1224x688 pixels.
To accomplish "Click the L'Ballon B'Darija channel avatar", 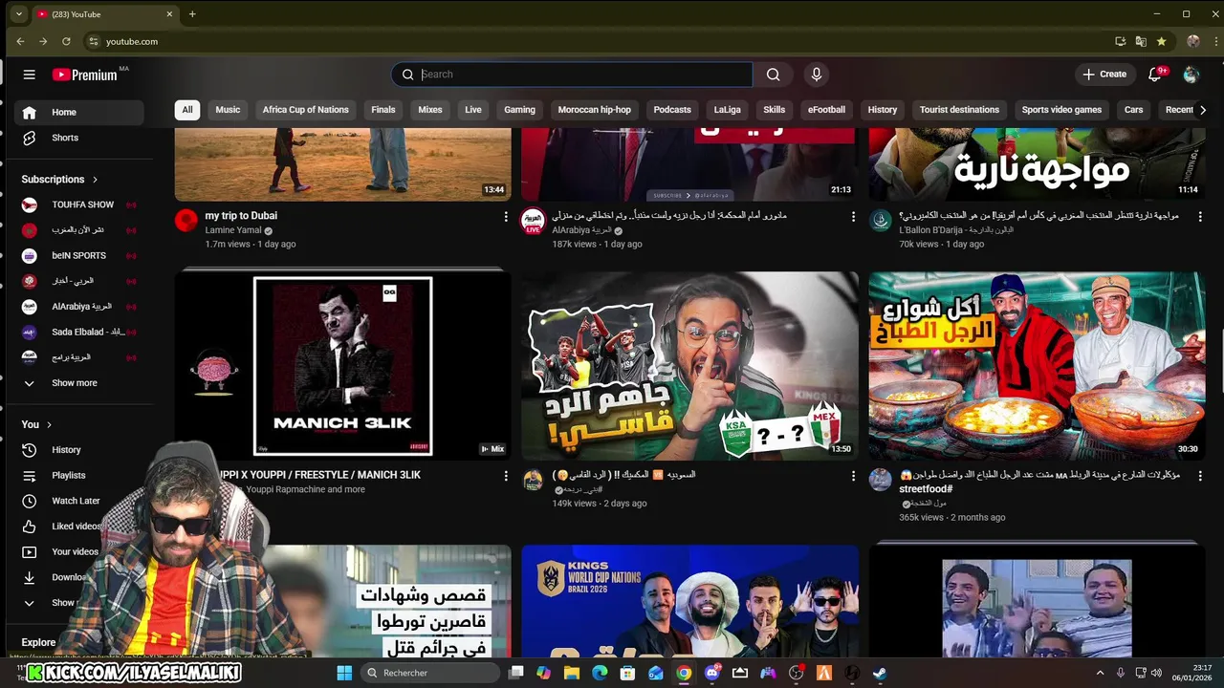I will coord(881,221).
